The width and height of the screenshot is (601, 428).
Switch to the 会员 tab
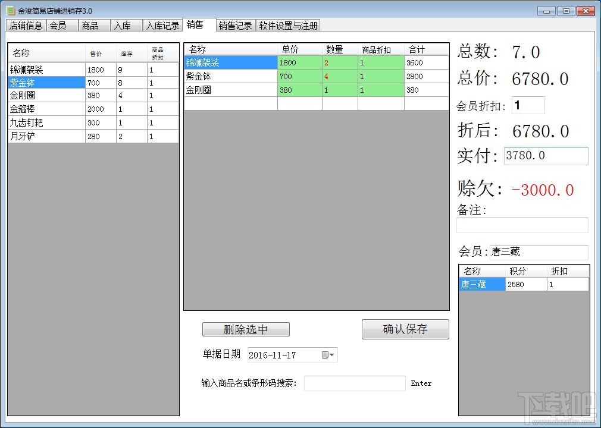(62, 26)
